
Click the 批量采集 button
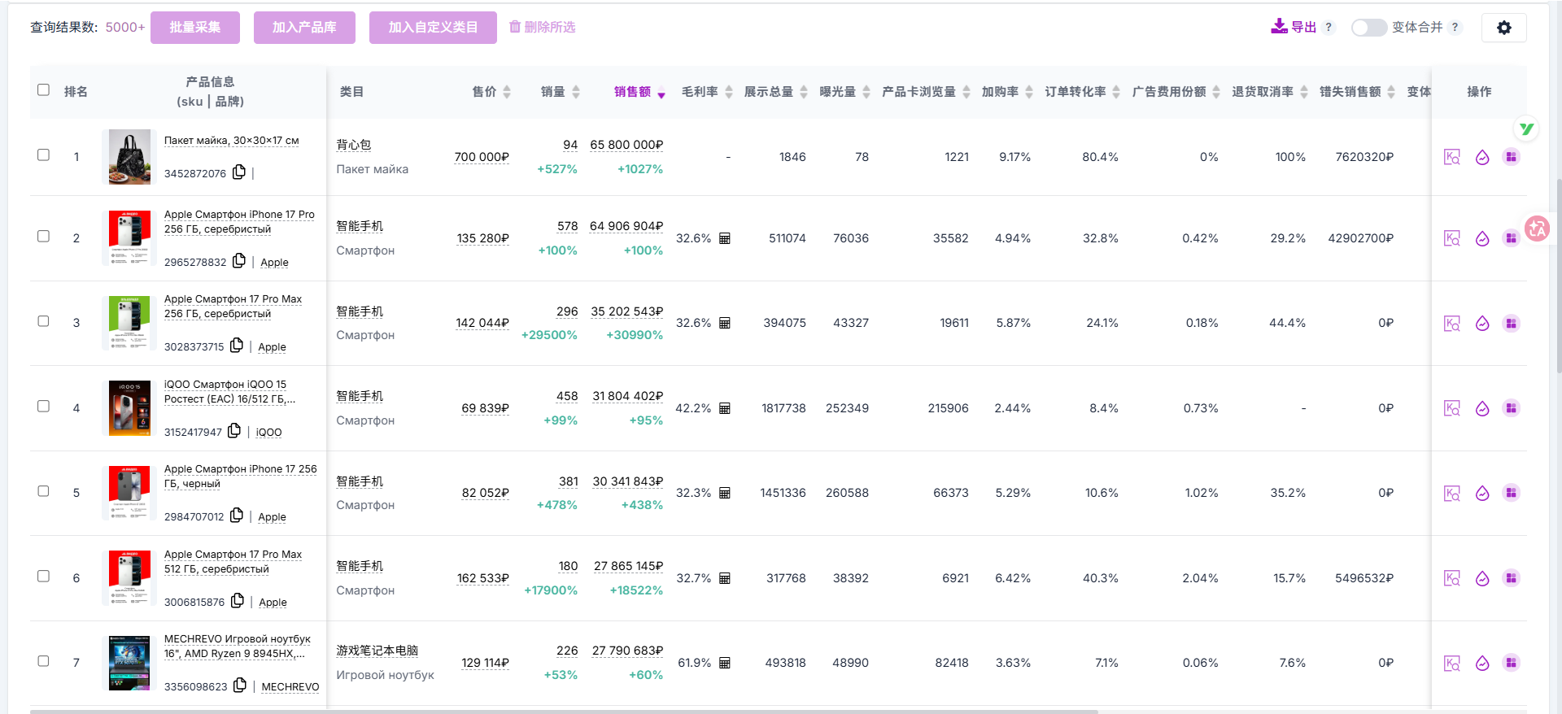[195, 28]
